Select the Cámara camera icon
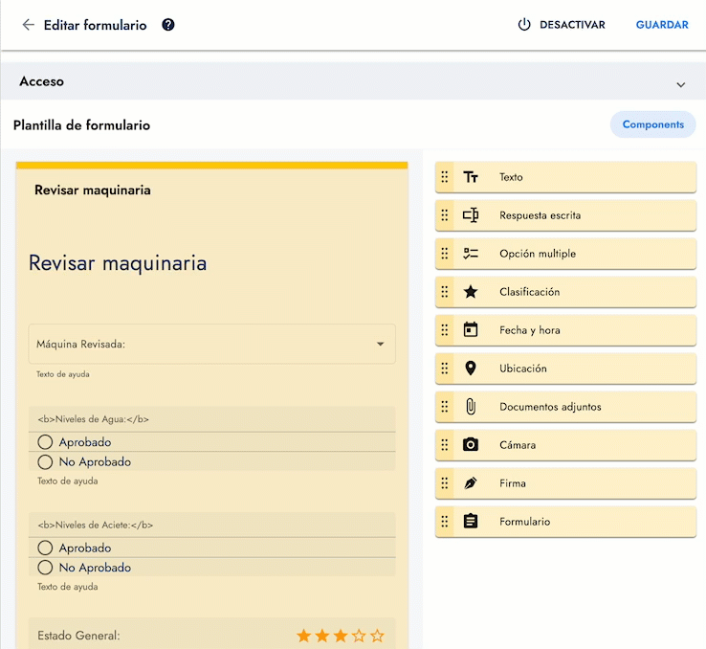 pos(471,445)
